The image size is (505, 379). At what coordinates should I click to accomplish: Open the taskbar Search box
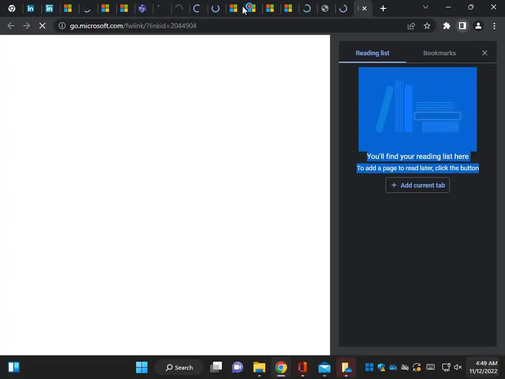point(180,367)
